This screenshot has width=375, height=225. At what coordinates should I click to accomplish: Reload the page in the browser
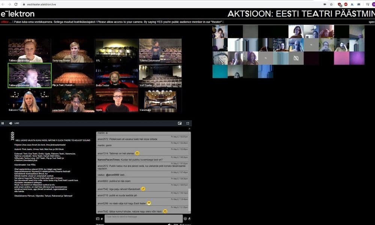coord(16,4)
